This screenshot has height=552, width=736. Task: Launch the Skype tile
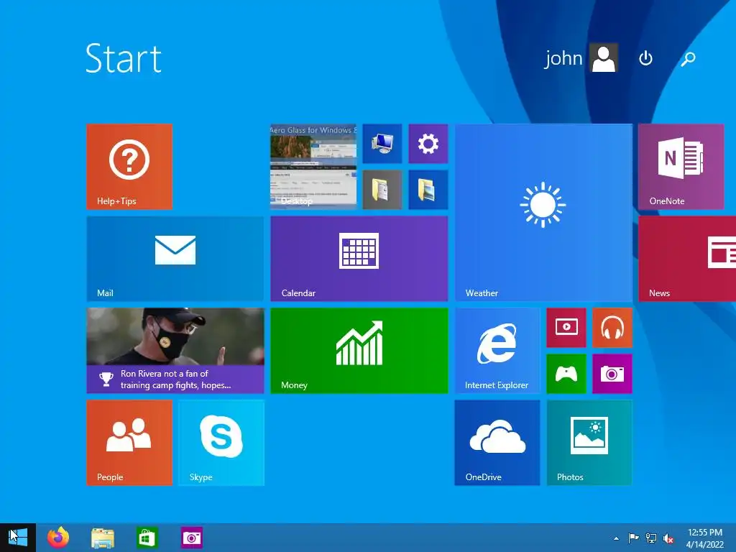221,443
